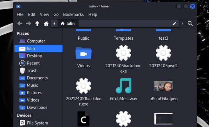Open Music in Places sidebar

tap(38, 85)
